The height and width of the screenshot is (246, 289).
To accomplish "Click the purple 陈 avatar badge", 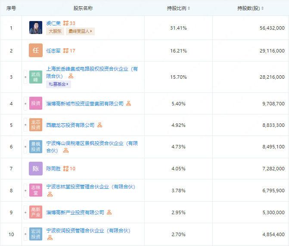I will click(36, 169).
